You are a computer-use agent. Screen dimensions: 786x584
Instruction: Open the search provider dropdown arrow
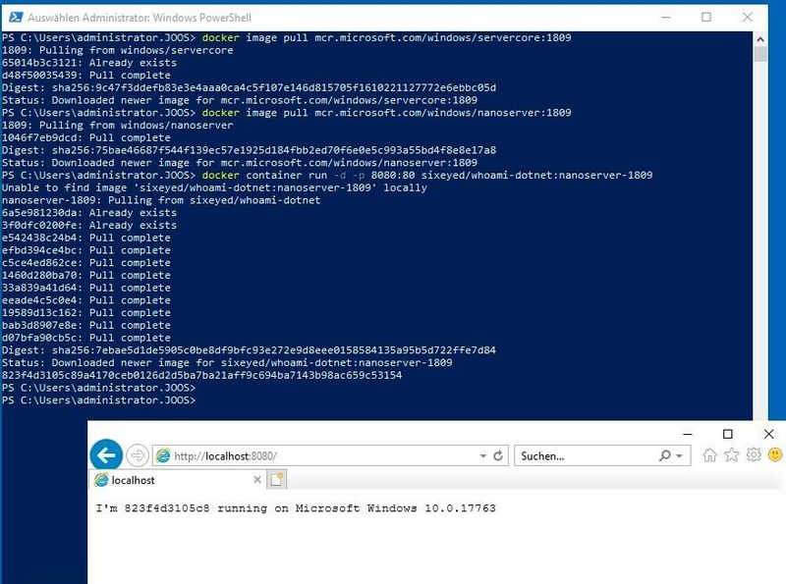680,454
